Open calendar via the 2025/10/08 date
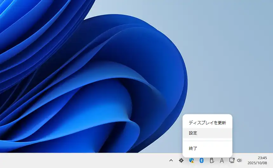Screen dimensions: 273x168 point(258,163)
